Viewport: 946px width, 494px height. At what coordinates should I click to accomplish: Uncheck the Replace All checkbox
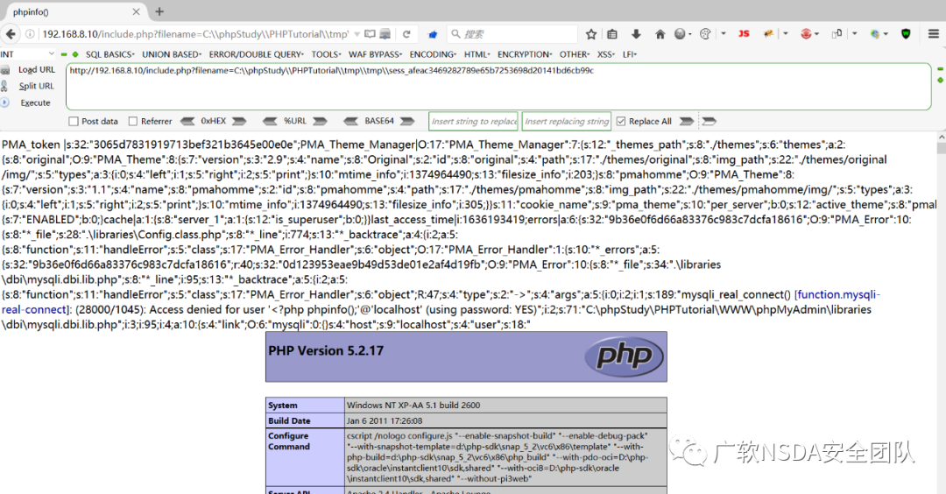pyautogui.click(x=621, y=121)
